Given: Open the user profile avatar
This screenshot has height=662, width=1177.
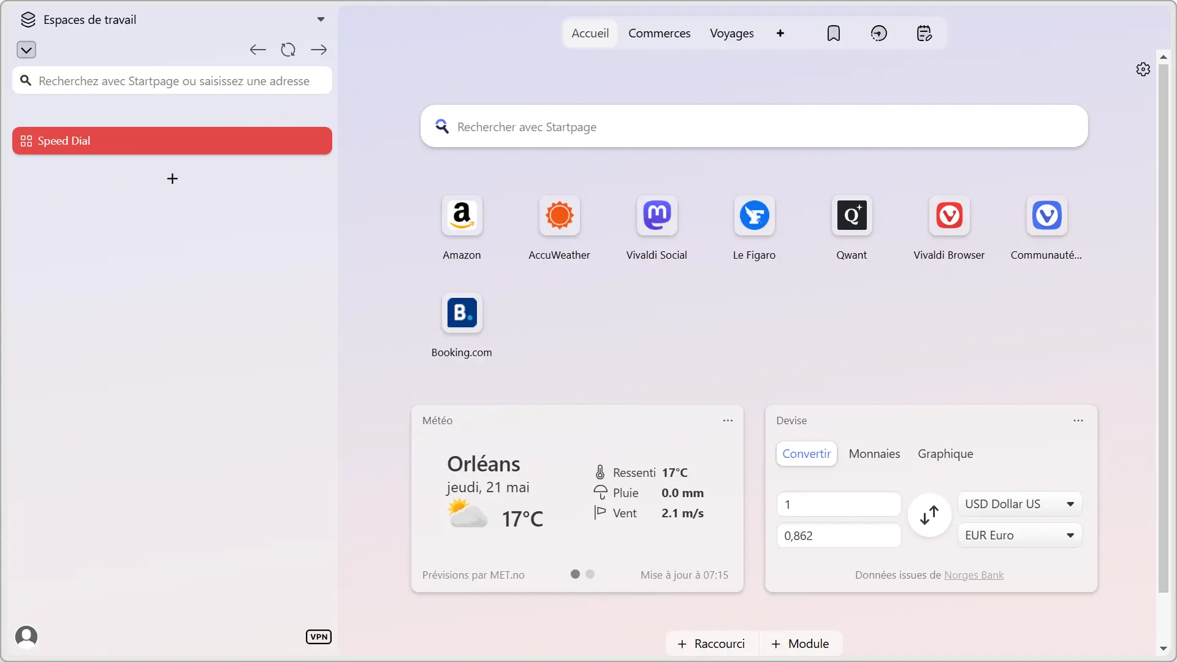Looking at the screenshot, I should (x=26, y=636).
